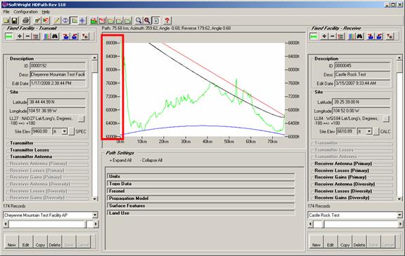
Task: Click the open folder icon in main toolbar
Action: 6,20
